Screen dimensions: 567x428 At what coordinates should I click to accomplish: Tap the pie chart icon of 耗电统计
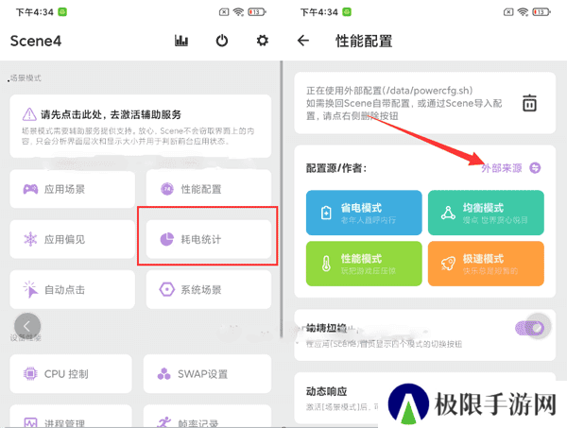click(x=166, y=239)
